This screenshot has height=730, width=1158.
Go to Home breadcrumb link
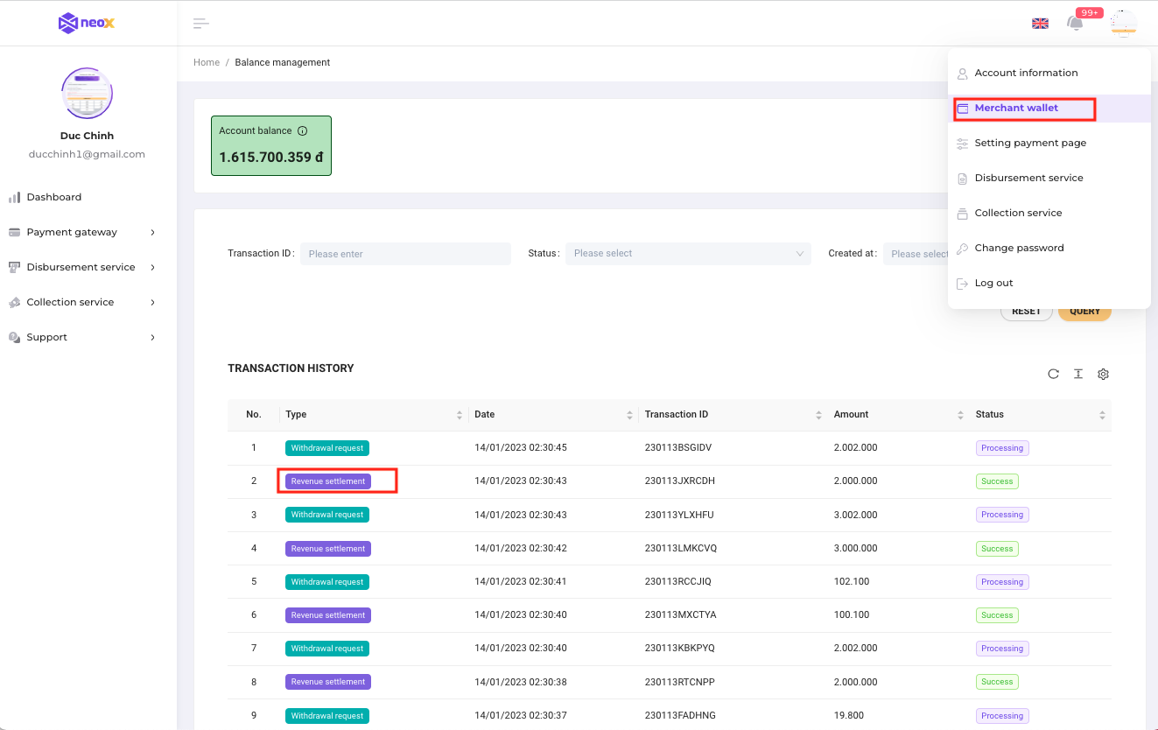pos(207,63)
